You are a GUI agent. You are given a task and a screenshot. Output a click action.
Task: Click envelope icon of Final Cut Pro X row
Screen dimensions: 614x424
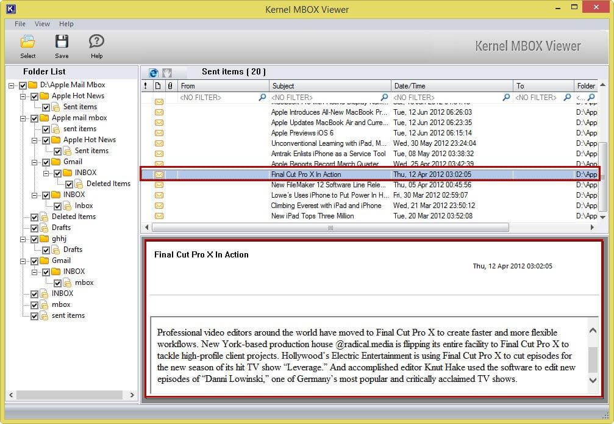[x=159, y=174]
